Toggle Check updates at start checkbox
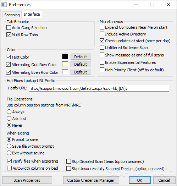Viewport: 177px width, 186px height. [102, 41]
